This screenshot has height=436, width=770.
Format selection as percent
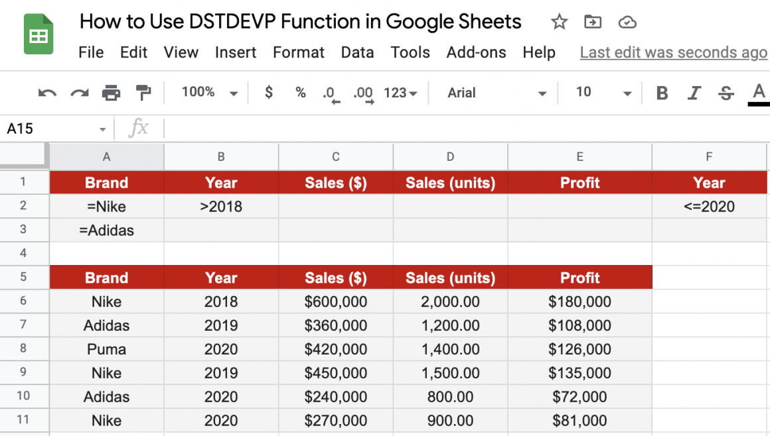300,93
